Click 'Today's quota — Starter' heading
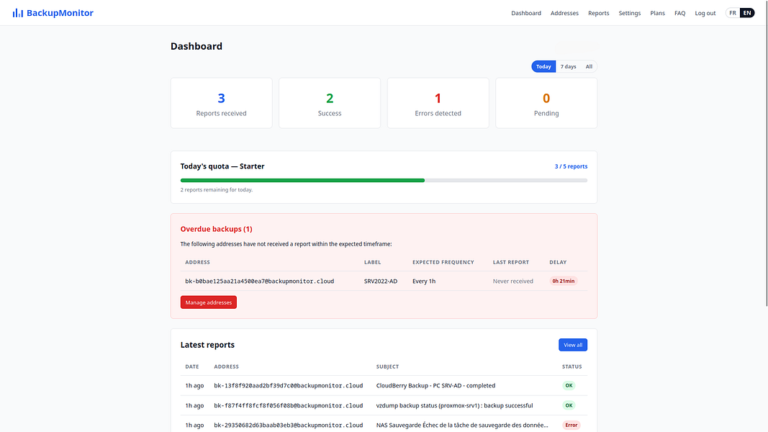The image size is (768, 432). pos(222,166)
